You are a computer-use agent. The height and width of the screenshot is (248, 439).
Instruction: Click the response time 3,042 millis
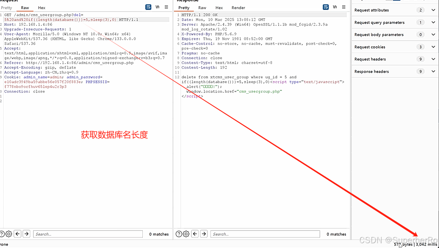pyautogui.click(x=426, y=244)
